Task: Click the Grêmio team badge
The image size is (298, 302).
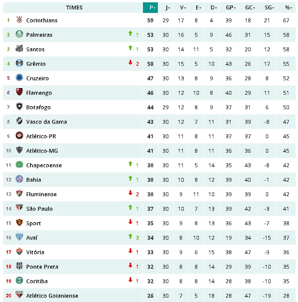Action: click(19, 63)
